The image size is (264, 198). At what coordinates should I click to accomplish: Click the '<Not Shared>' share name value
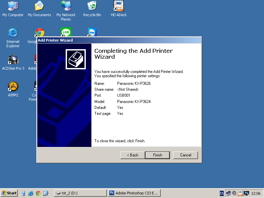128,89
